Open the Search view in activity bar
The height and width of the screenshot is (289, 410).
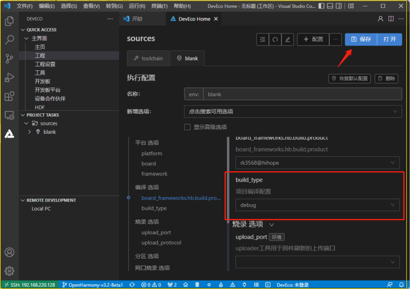coord(9,40)
